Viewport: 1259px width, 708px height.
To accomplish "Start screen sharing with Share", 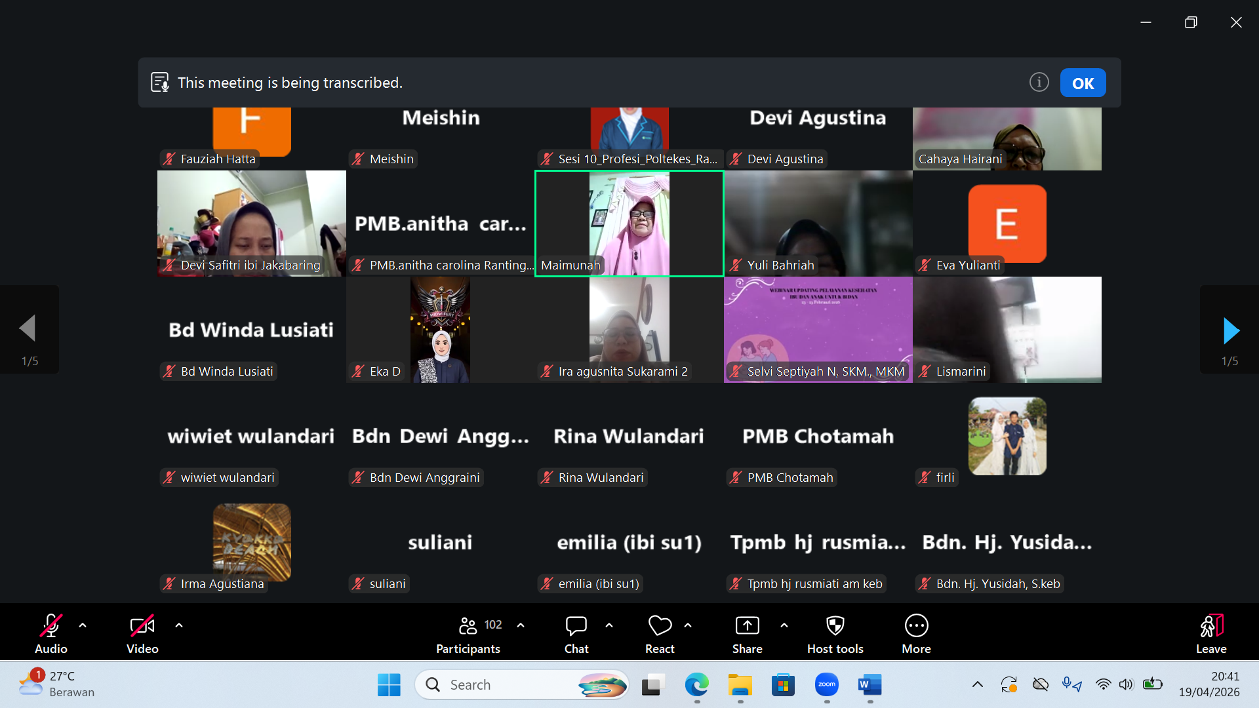I will point(748,634).
